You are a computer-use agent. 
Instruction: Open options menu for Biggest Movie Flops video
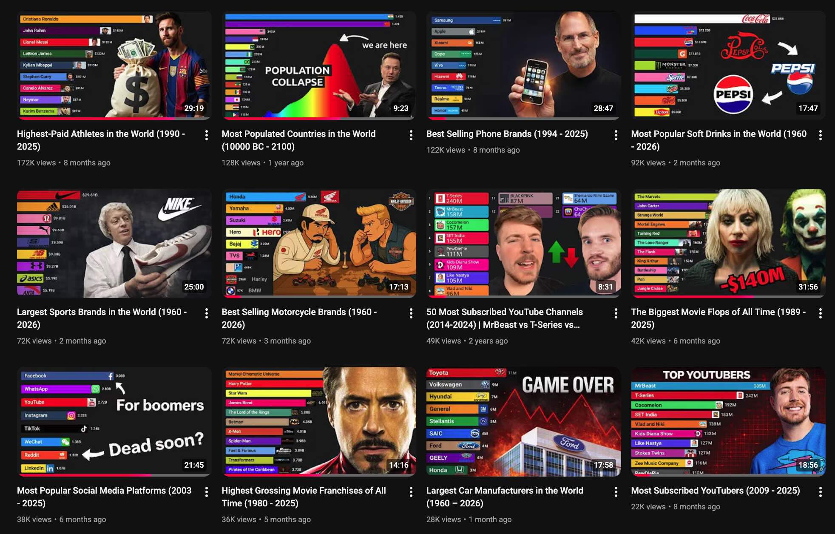point(820,313)
